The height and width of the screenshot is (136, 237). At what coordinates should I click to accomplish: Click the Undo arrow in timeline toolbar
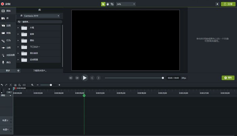click(2, 85)
